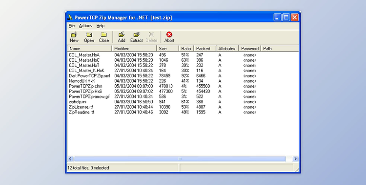Viewport: 366px width, 185px height.
Task: Open the Help menu
Action: (x=101, y=26)
